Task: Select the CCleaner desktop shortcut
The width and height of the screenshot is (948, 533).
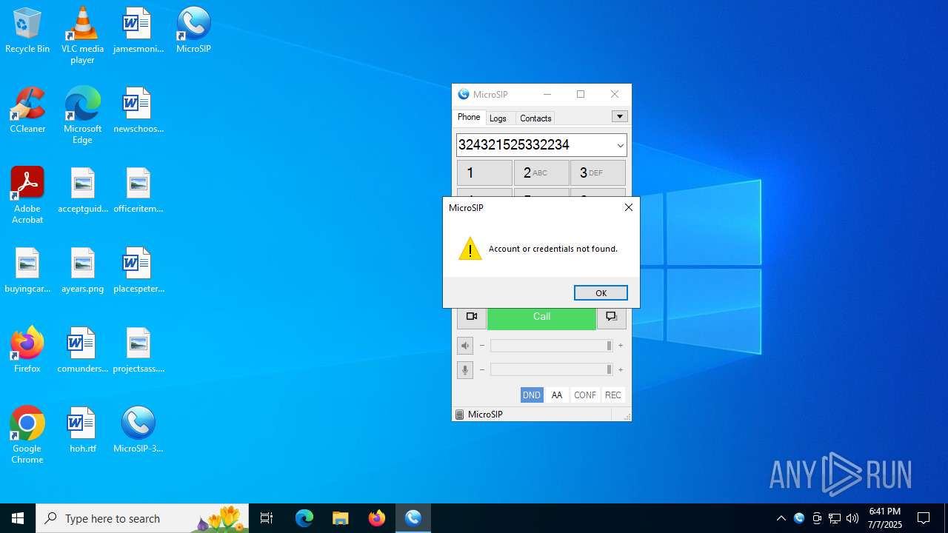Action: point(27,111)
